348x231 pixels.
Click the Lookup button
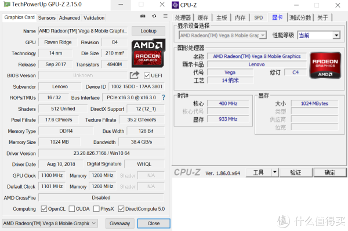(148, 31)
